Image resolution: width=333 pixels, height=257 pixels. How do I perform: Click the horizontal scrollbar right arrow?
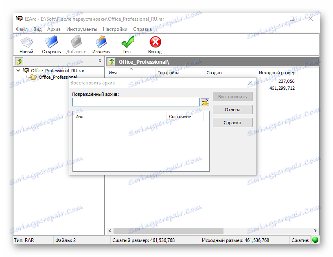point(315,231)
